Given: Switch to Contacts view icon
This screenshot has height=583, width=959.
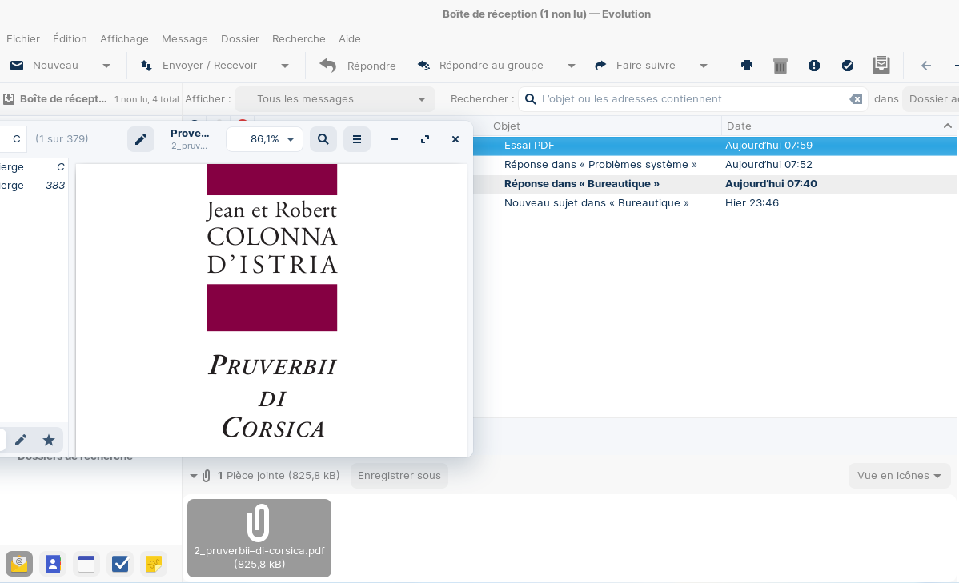Looking at the screenshot, I should 53,564.
